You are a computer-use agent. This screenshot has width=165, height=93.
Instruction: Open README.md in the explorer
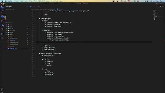(13, 49)
